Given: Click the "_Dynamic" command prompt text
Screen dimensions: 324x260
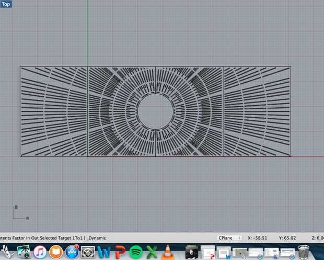Looking at the screenshot, I should click(97, 238).
